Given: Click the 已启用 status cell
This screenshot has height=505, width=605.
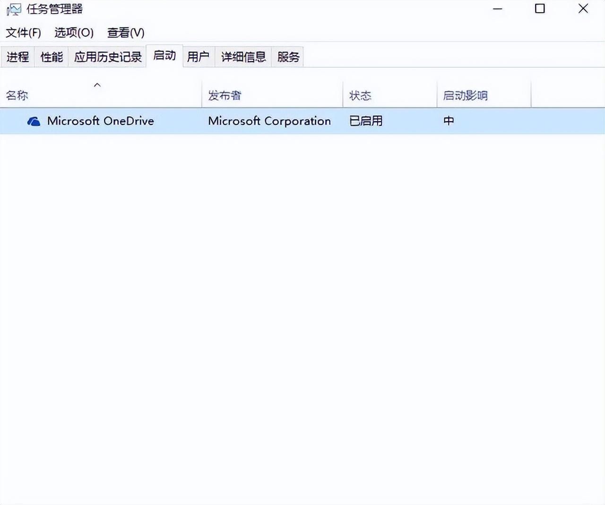Looking at the screenshot, I should tap(366, 121).
